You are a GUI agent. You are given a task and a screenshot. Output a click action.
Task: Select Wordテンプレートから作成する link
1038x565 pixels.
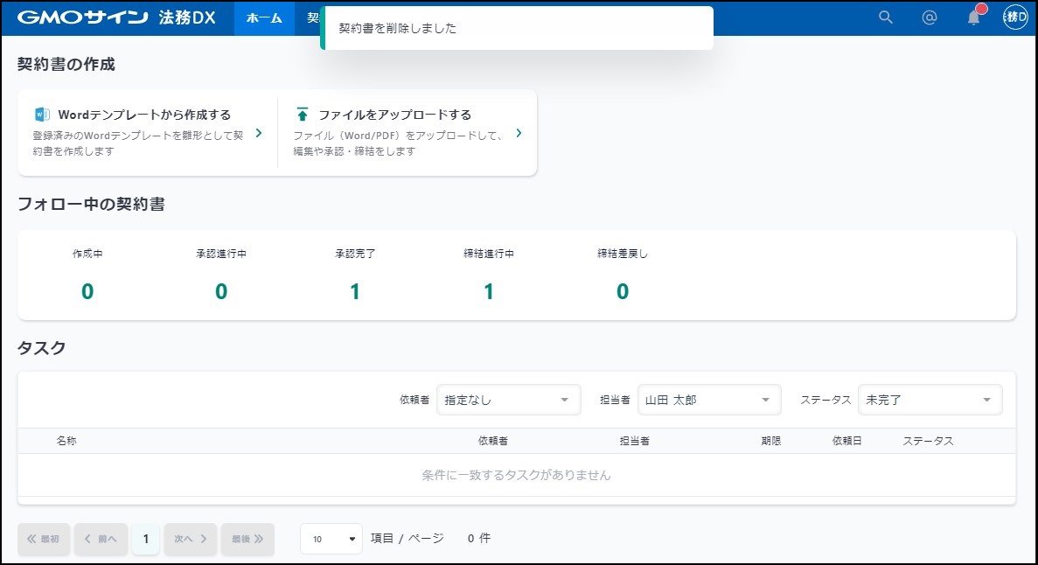click(x=144, y=115)
